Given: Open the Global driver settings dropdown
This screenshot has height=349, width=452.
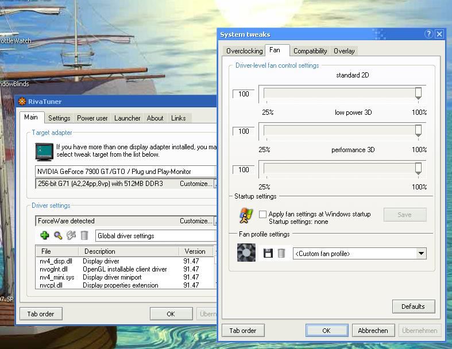Looking at the screenshot, I should coord(156,236).
